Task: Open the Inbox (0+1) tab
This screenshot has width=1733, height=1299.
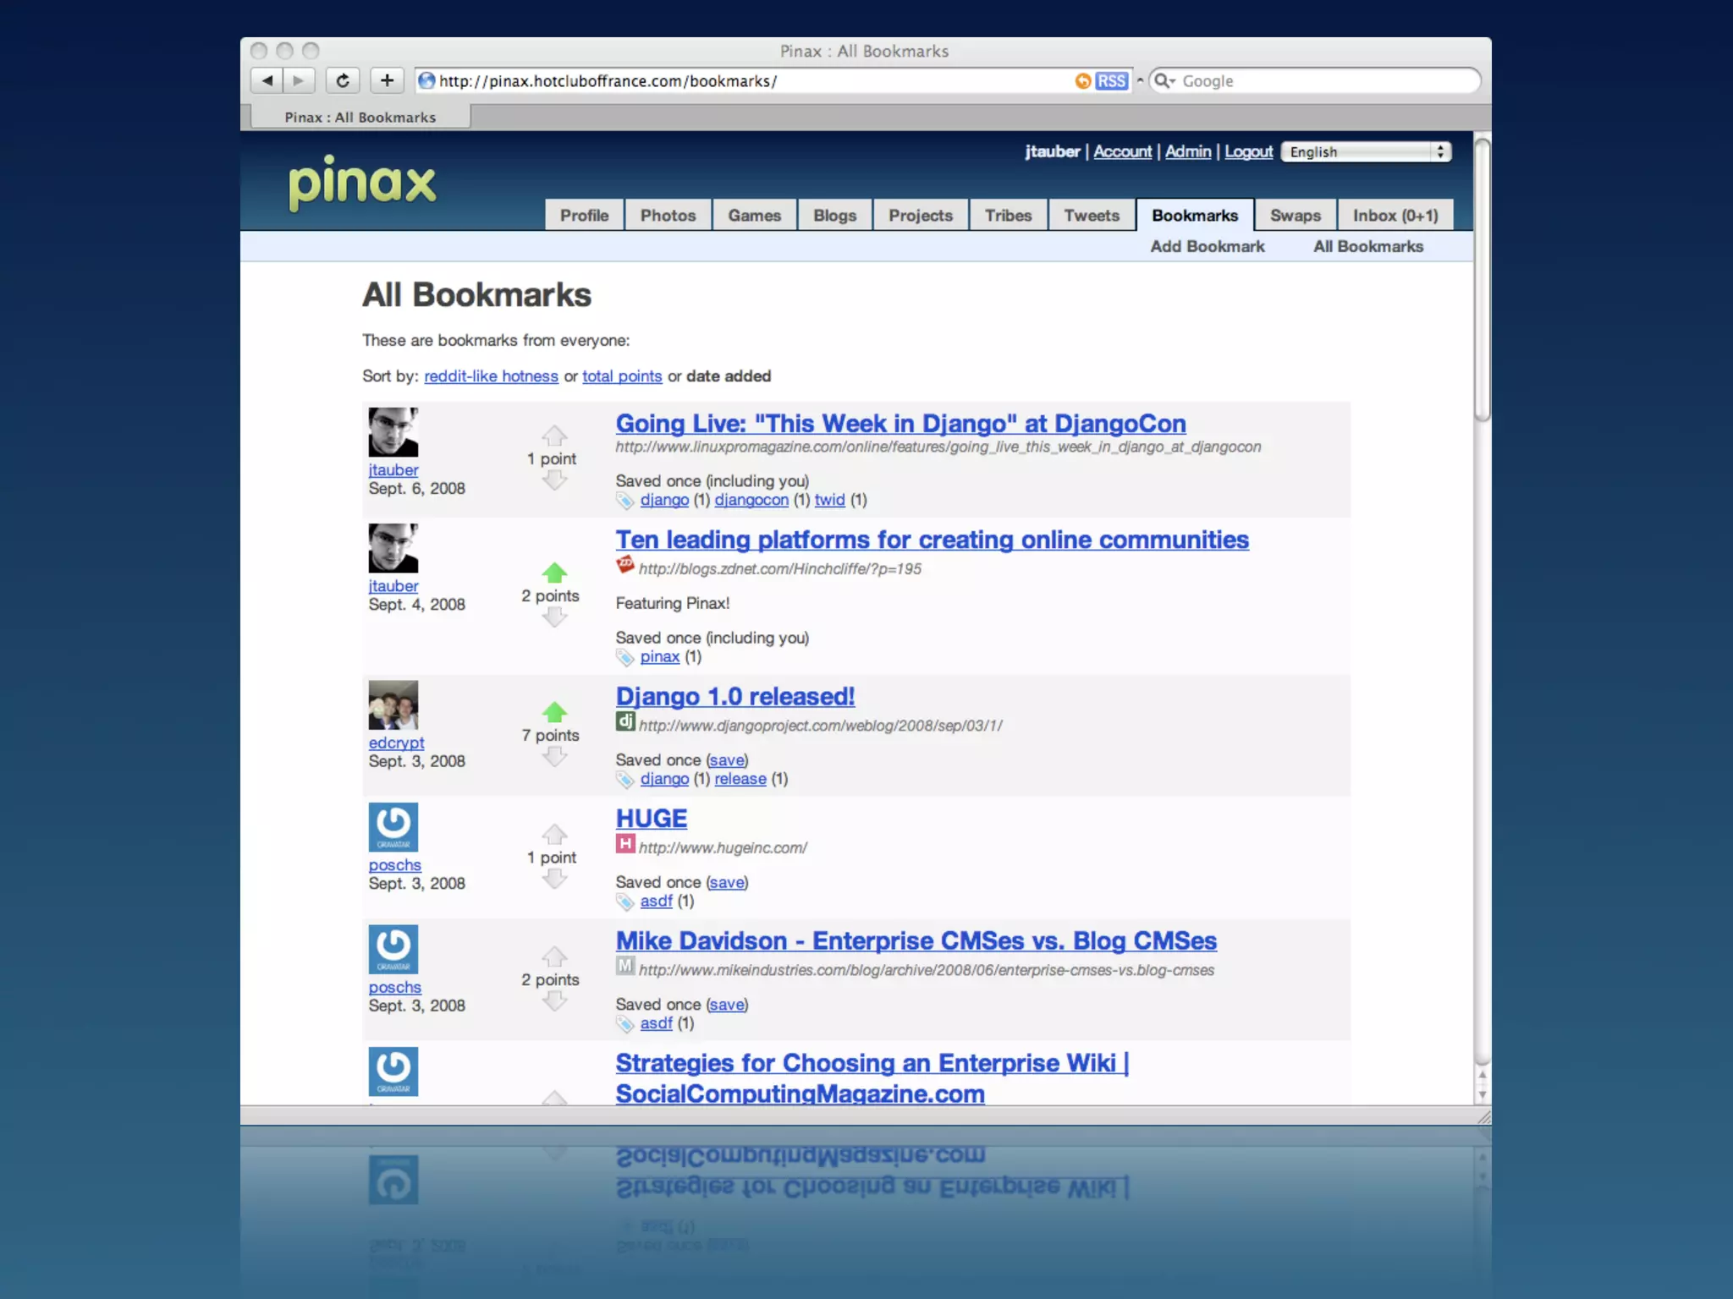Action: 1395,216
